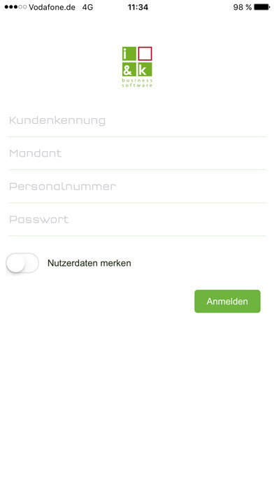The image size is (274, 487).
Task: Tap the signal strength dots
Action: (15, 7)
